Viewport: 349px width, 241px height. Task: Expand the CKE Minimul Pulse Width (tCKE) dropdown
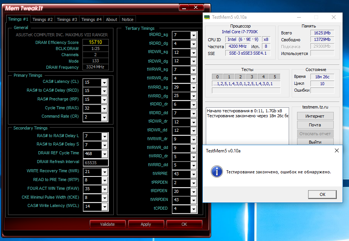tap(105, 198)
